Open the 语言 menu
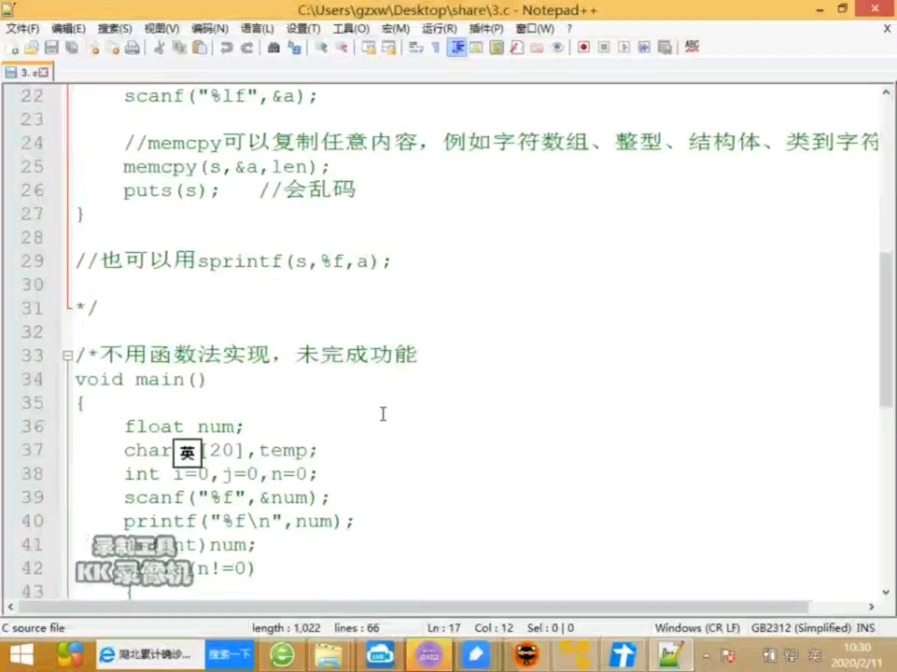897x672 pixels. (257, 28)
